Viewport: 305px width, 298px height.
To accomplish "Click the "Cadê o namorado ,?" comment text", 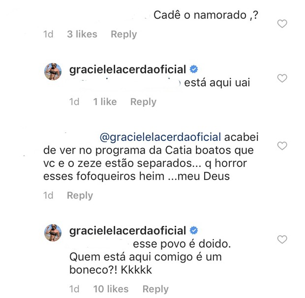I will (207, 16).
